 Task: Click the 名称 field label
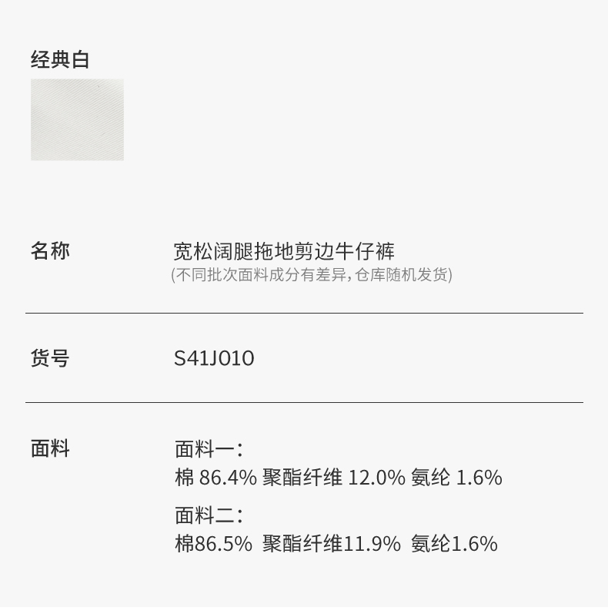point(50,251)
